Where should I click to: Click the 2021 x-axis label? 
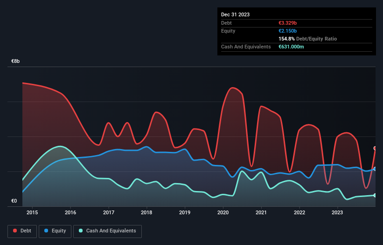tap(261, 212)
